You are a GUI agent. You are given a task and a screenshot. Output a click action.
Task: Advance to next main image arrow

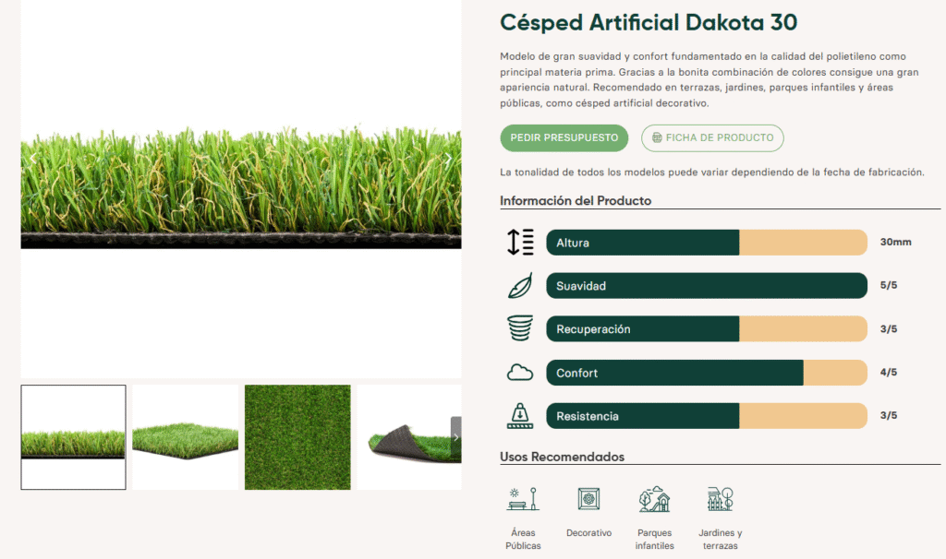pos(448,161)
